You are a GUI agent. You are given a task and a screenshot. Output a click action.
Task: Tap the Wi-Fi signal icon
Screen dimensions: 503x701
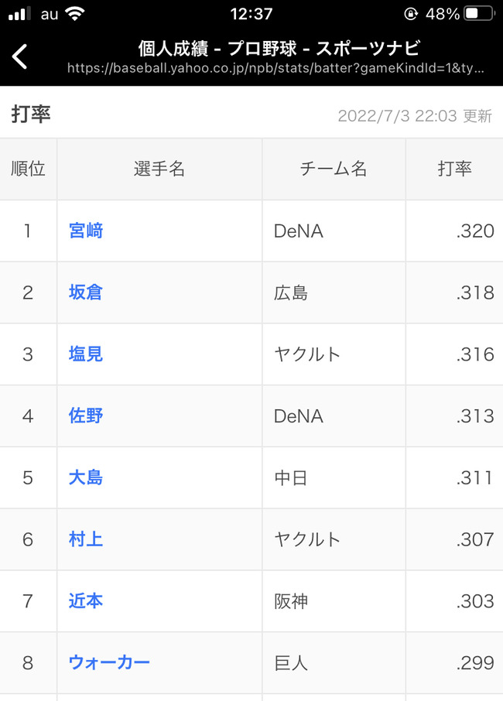point(74,13)
